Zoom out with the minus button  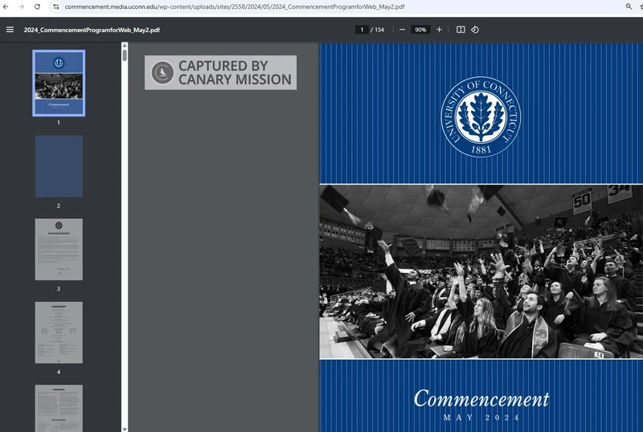pyautogui.click(x=403, y=30)
